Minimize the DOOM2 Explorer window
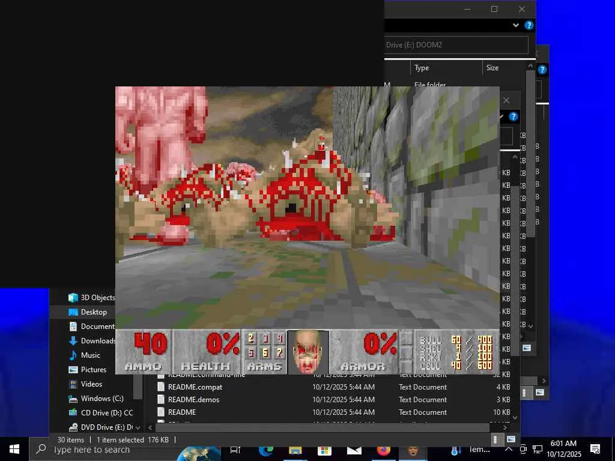This screenshot has height=461, width=615. coord(467,9)
